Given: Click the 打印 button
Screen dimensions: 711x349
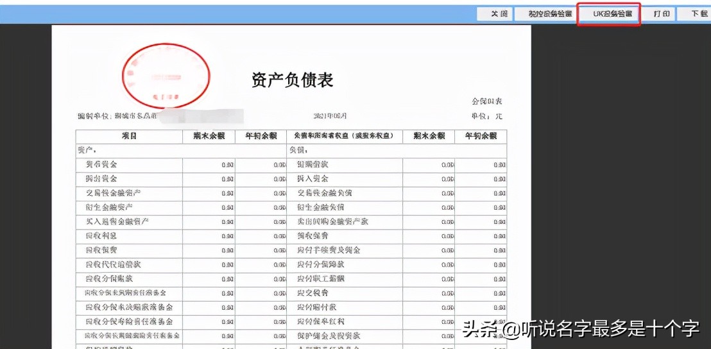Looking at the screenshot, I should 657,13.
